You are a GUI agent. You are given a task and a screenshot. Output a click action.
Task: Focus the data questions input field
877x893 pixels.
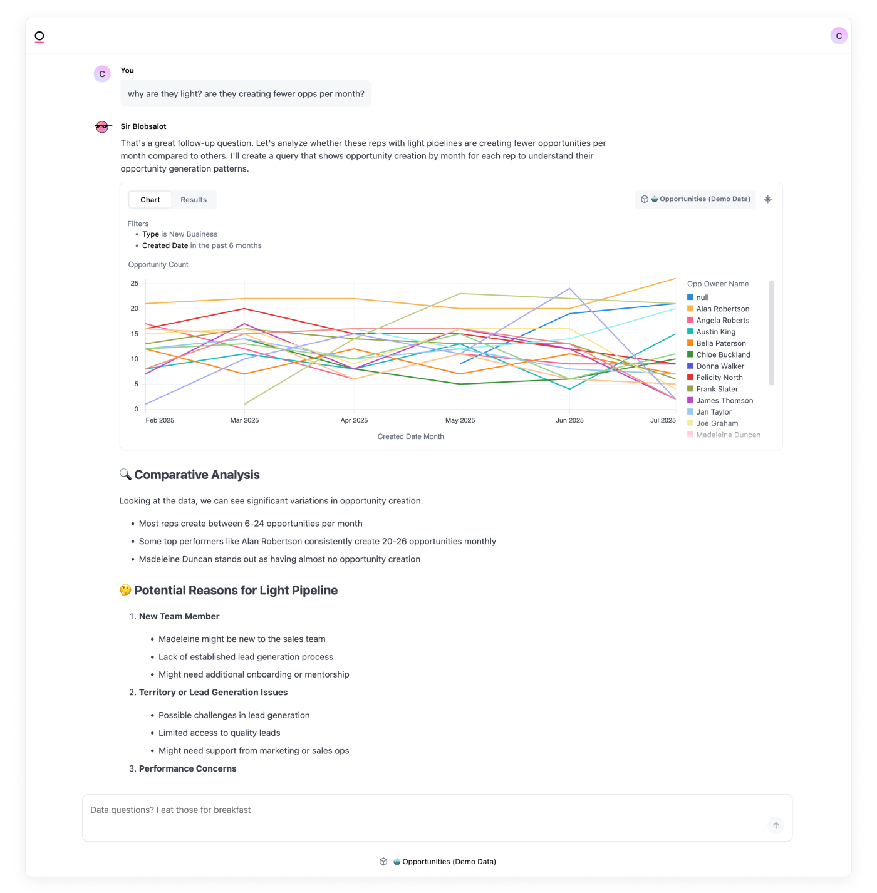click(x=426, y=810)
